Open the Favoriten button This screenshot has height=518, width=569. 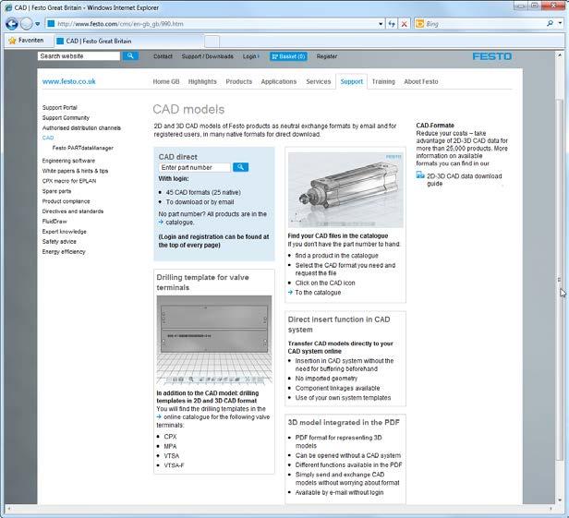(26, 41)
